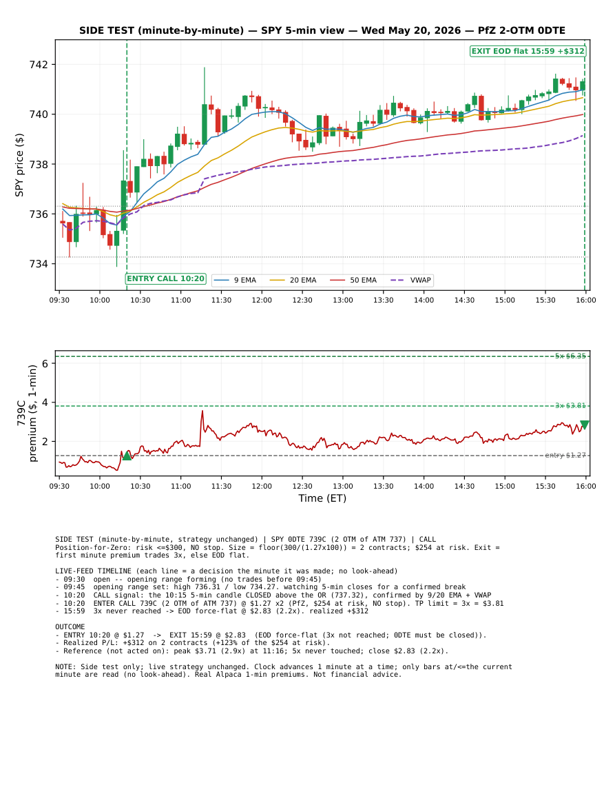Select the Position-for-Zero: risk <=$300 line
This screenshot has width=615, height=796.
click(278, 551)
